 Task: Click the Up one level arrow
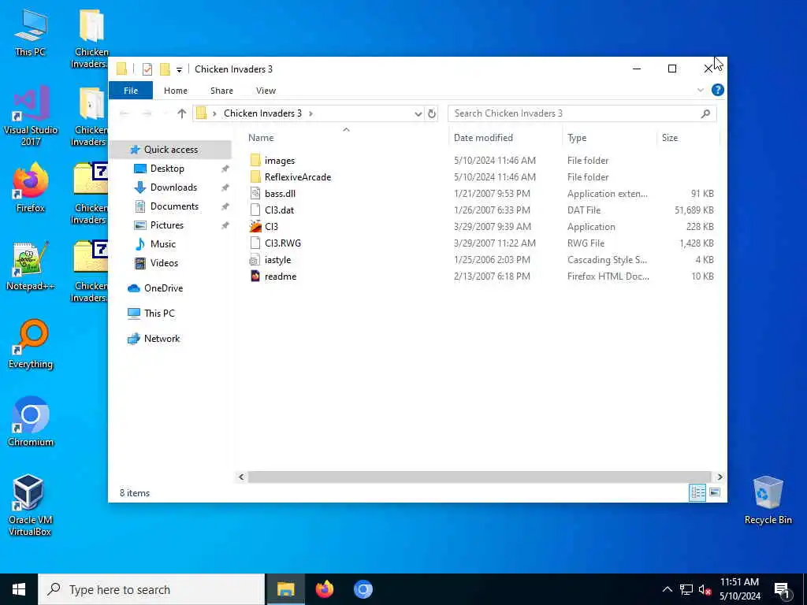pyautogui.click(x=182, y=113)
